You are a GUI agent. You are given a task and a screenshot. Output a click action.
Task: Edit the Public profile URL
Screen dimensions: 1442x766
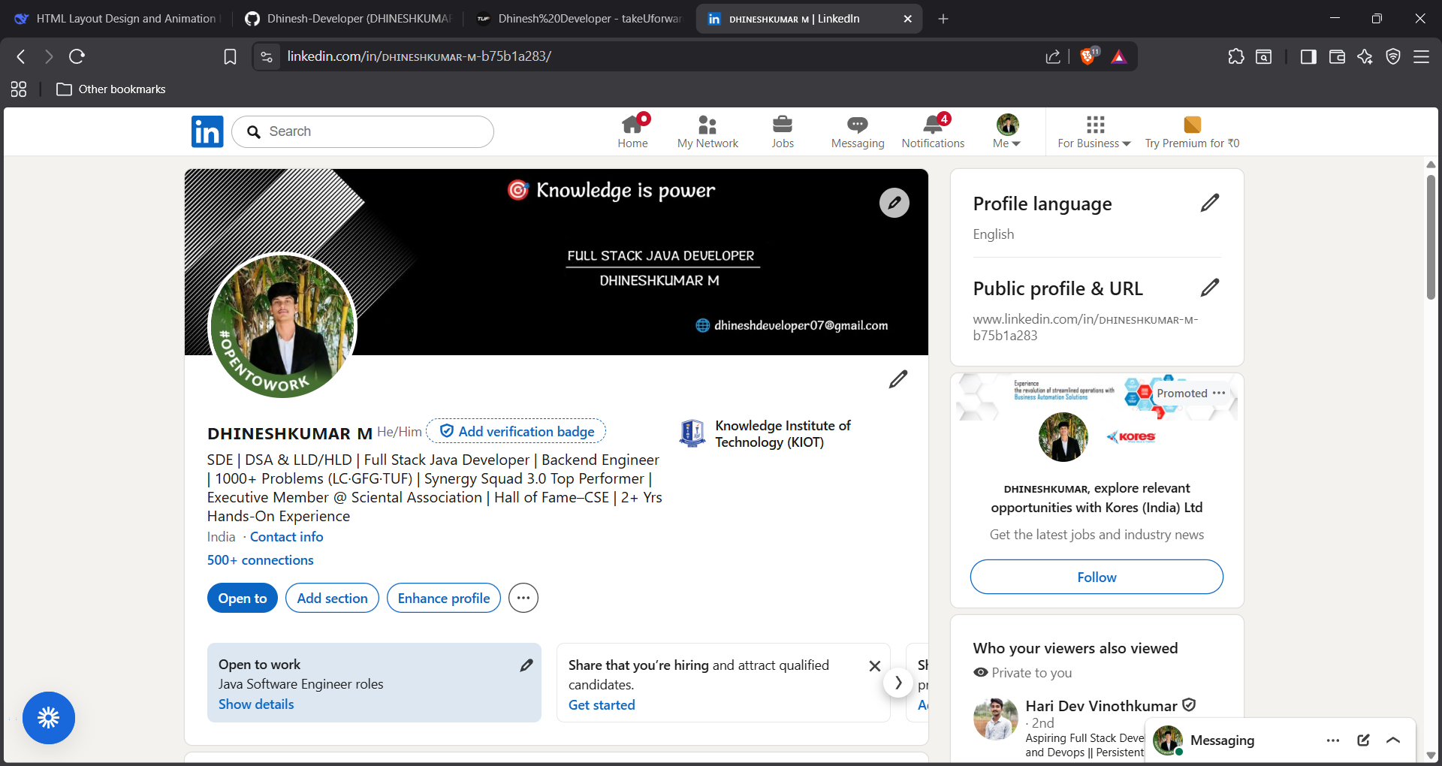pos(1209,287)
